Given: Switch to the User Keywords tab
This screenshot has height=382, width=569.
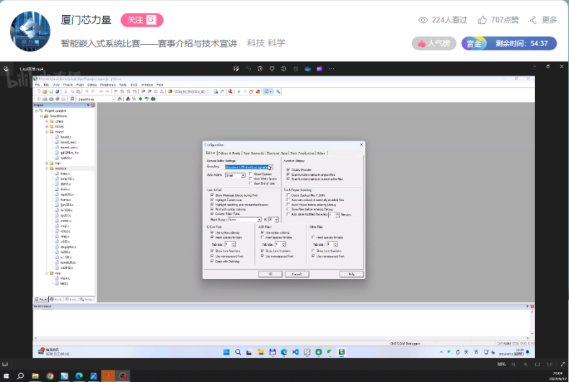Looking at the screenshot, I should (254, 154).
